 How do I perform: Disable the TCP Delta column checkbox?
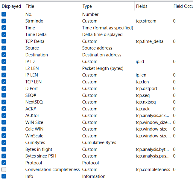tap(4, 41)
